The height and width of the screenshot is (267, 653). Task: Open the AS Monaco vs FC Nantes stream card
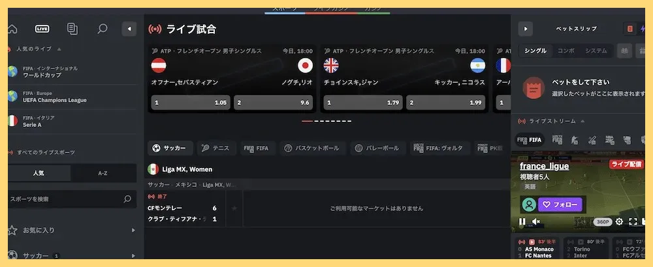pos(536,248)
